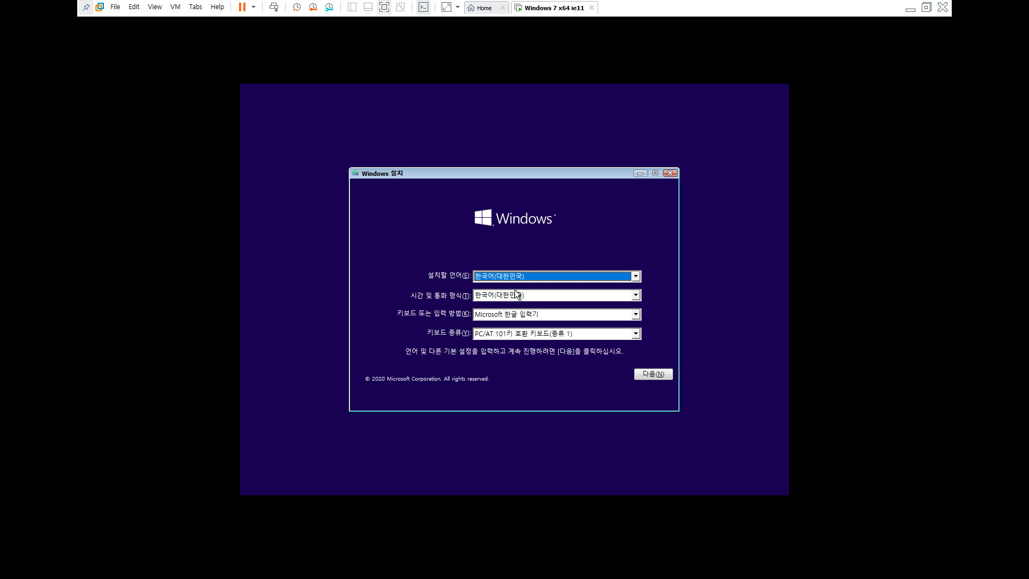Open the Tabs menu

(196, 8)
